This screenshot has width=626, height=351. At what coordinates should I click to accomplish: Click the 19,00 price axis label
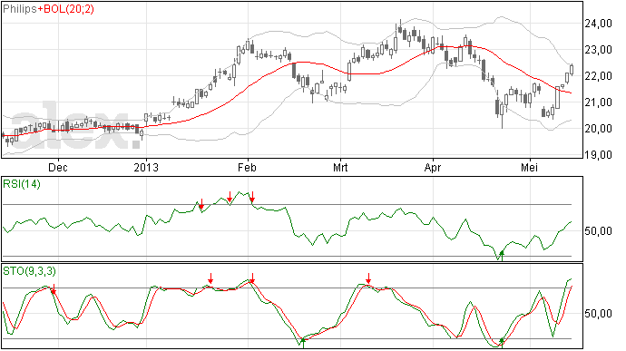[598, 155]
